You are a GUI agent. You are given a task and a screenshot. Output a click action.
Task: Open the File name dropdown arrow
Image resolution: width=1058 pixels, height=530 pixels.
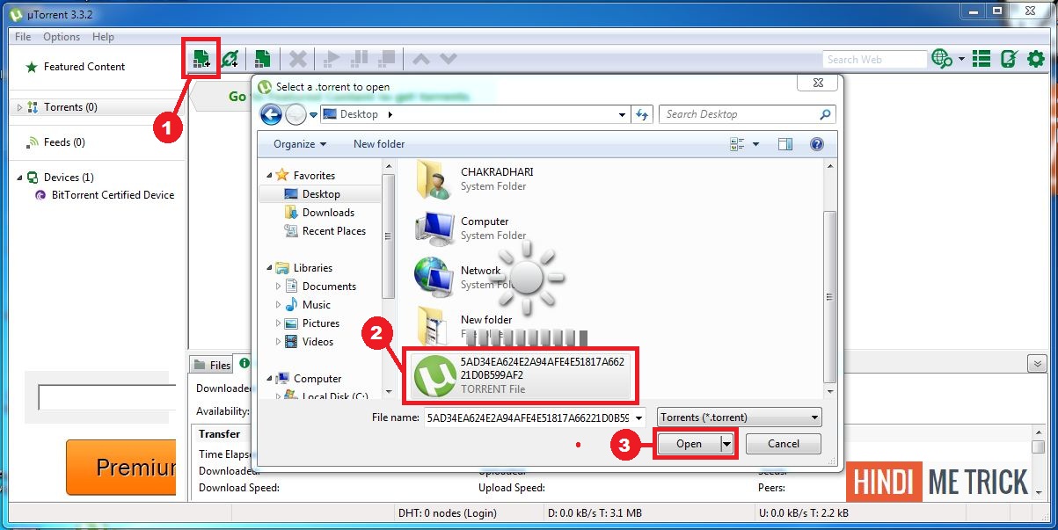(638, 418)
